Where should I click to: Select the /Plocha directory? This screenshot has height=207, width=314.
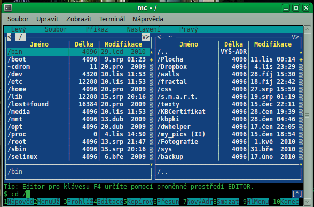(x=228, y=59)
